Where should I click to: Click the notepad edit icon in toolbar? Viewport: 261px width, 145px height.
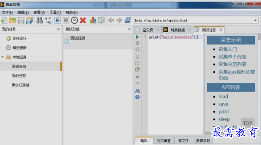pos(101,20)
